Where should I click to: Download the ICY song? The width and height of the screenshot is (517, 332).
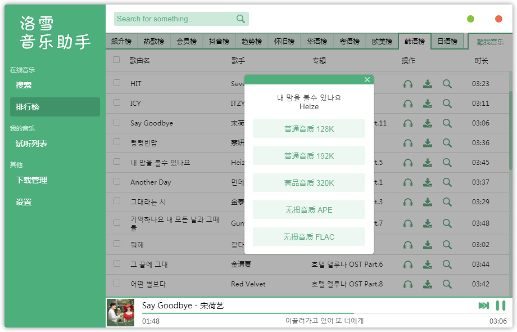(428, 104)
